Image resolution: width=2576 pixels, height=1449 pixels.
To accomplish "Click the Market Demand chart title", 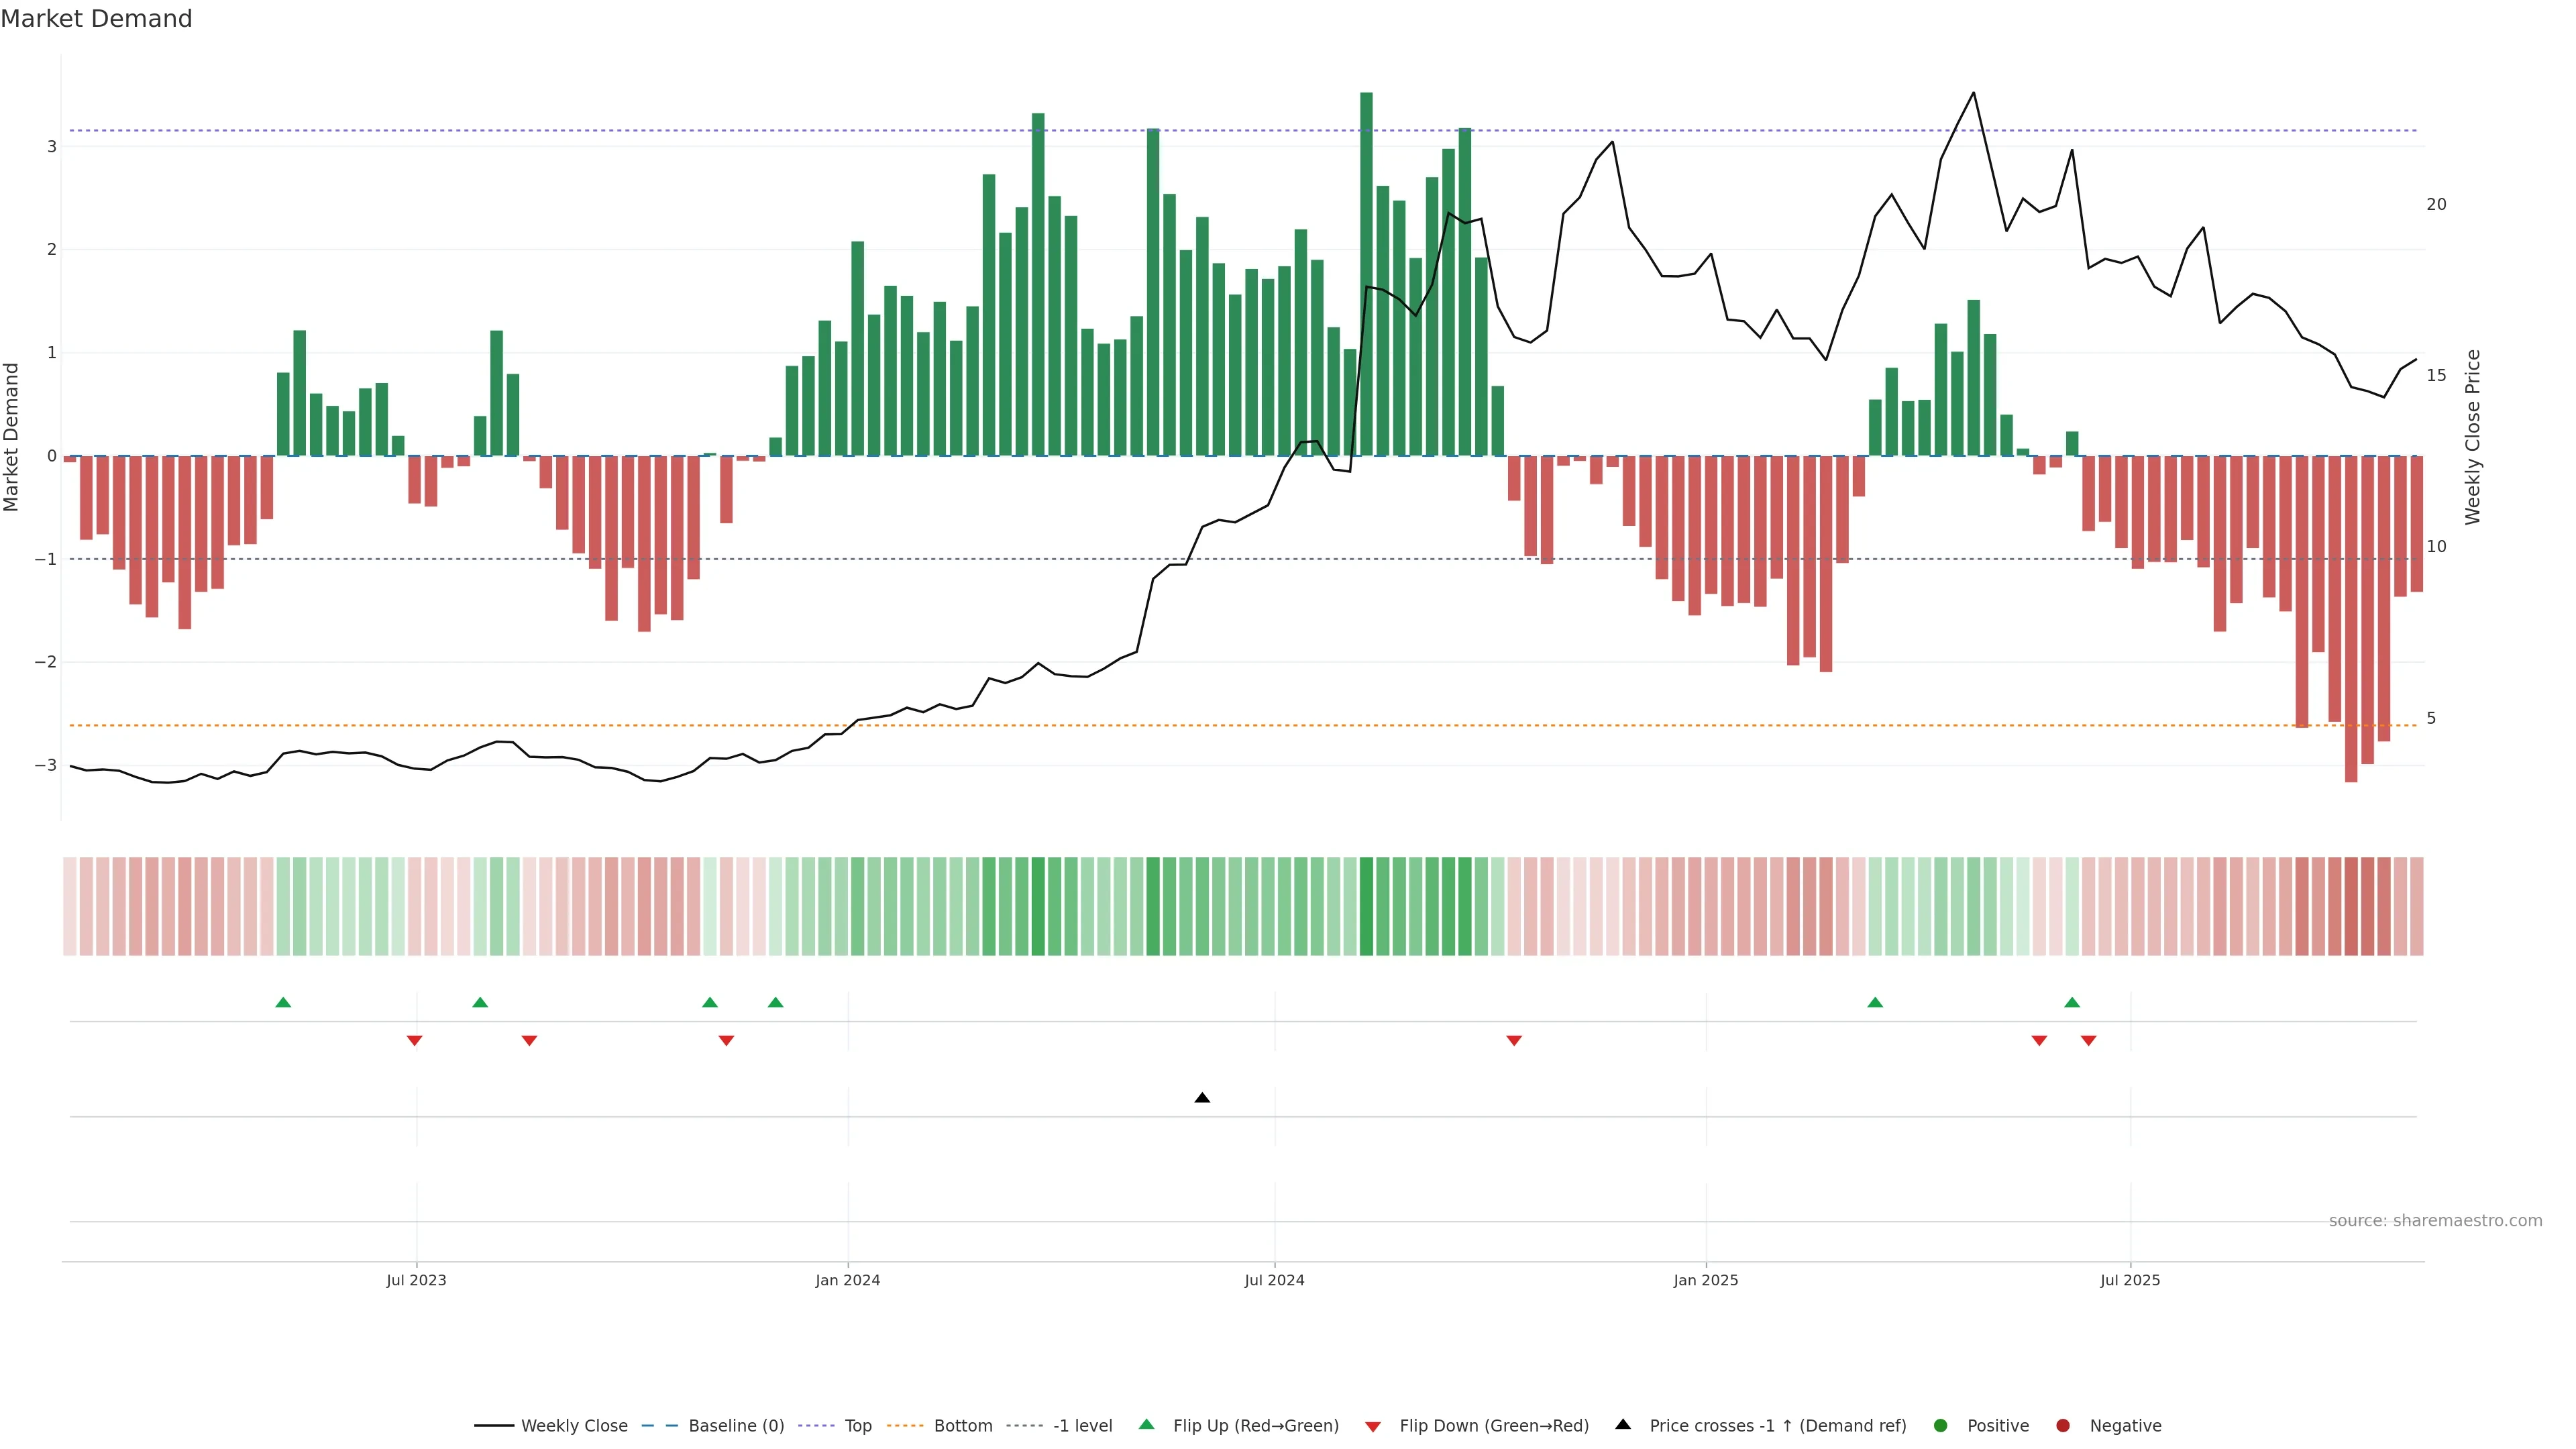I will pos(96,19).
